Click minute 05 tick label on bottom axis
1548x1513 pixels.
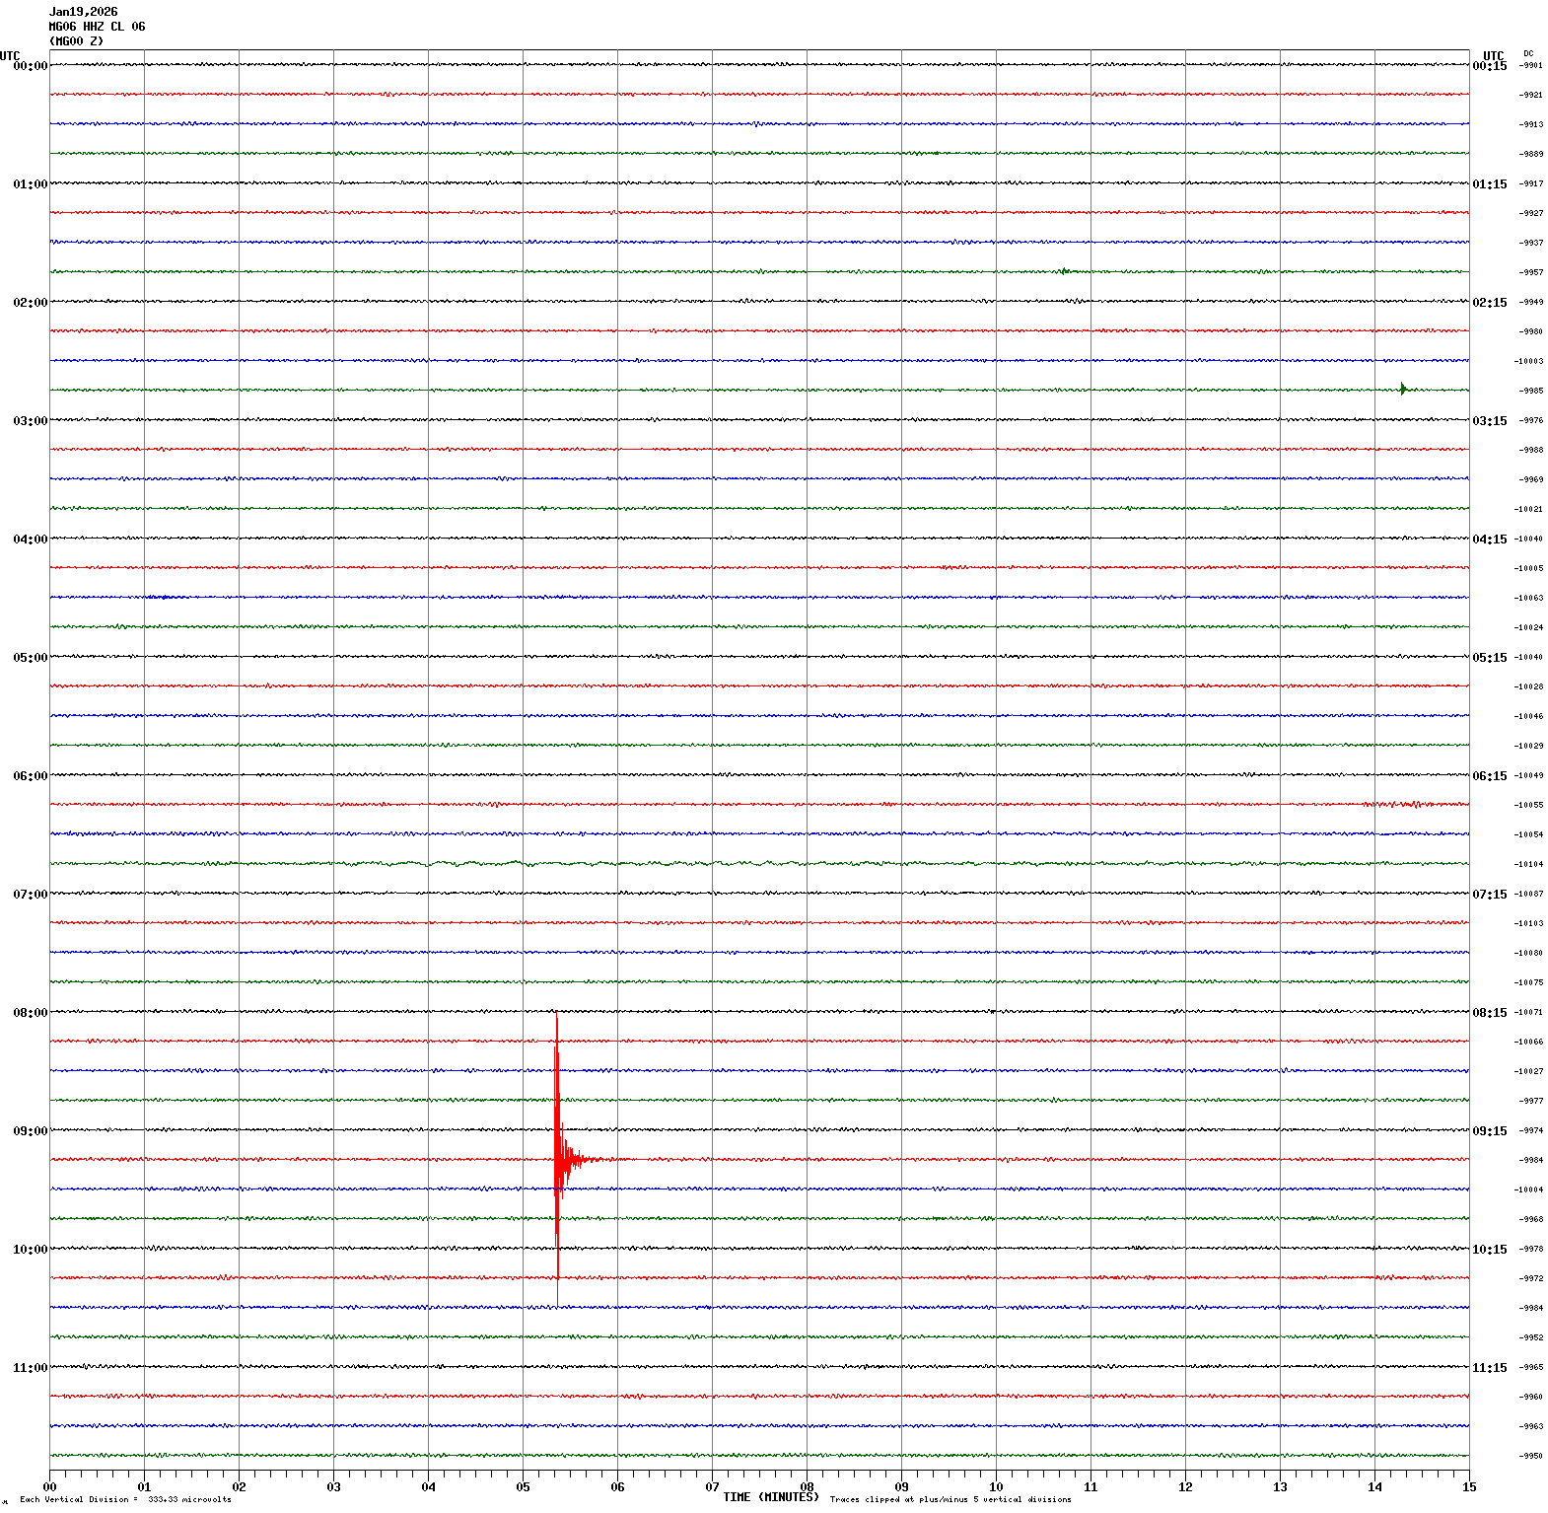pyautogui.click(x=523, y=1487)
